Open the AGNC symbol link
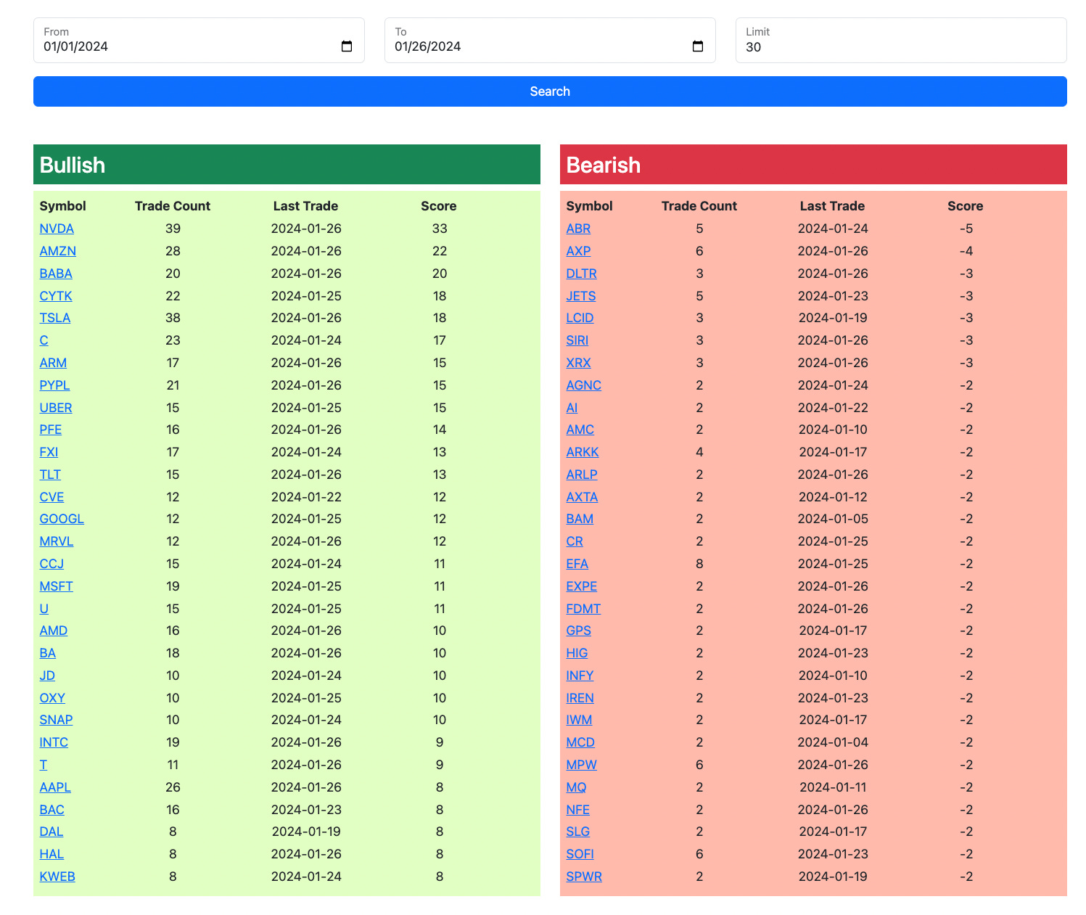Viewport: 1086px width, 915px height. 584,385
